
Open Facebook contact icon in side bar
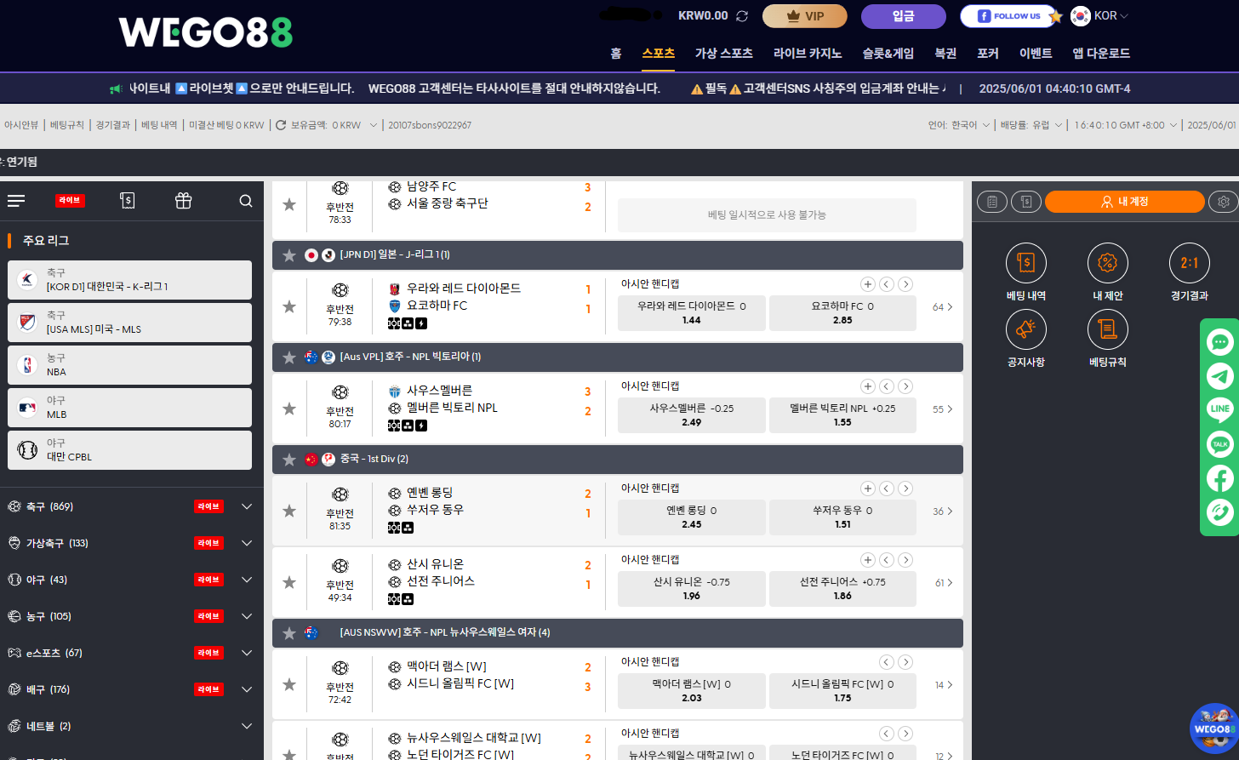[x=1220, y=478]
